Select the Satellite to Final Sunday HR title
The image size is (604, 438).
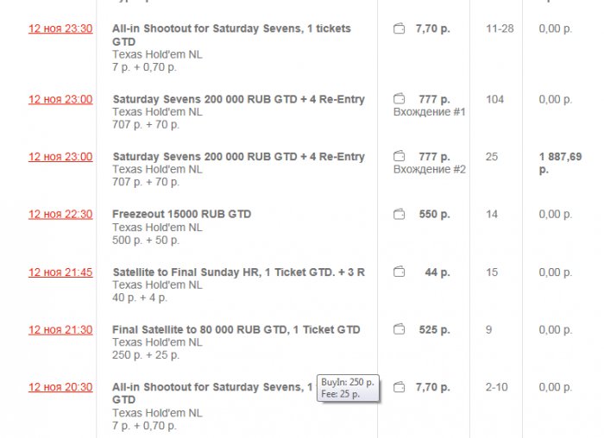[x=238, y=272]
